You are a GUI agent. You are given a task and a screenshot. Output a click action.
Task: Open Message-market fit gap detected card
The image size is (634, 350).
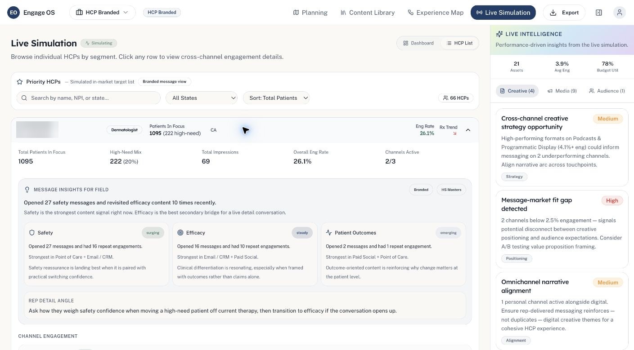coord(562,229)
